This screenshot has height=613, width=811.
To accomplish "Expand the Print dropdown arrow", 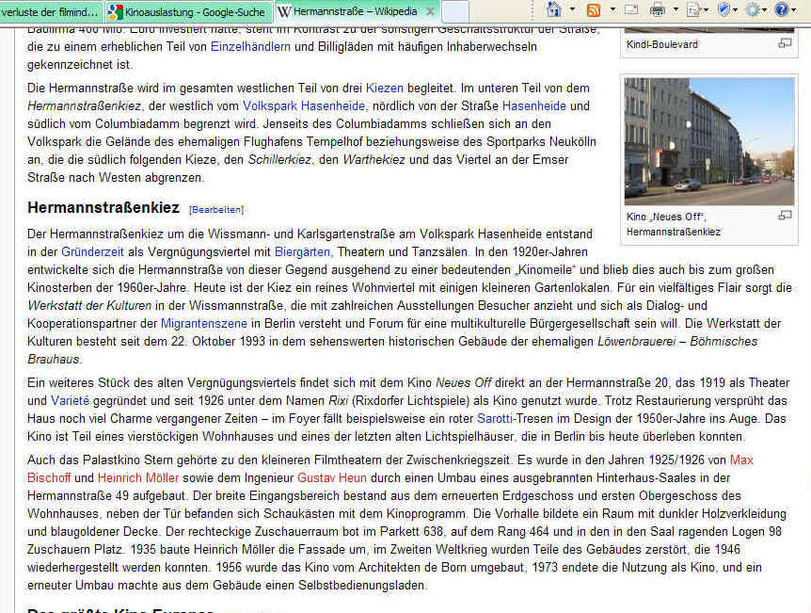I will (x=676, y=9).
